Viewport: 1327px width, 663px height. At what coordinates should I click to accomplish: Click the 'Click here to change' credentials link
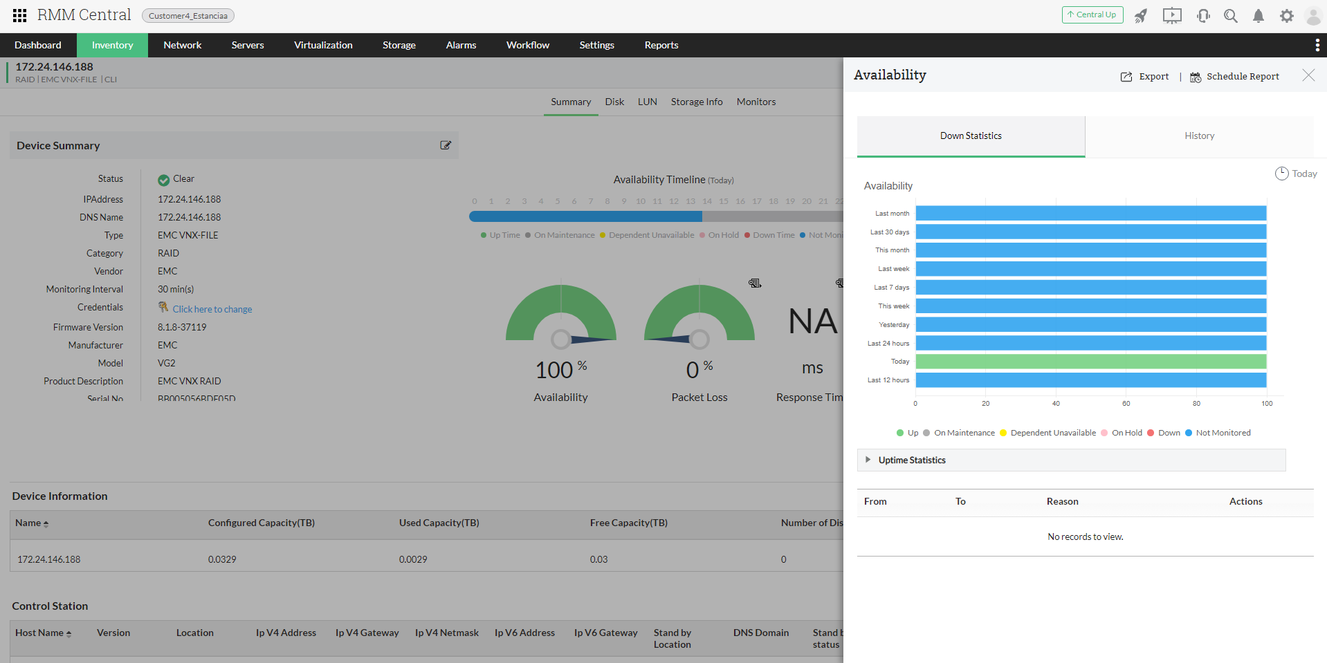tap(212, 309)
